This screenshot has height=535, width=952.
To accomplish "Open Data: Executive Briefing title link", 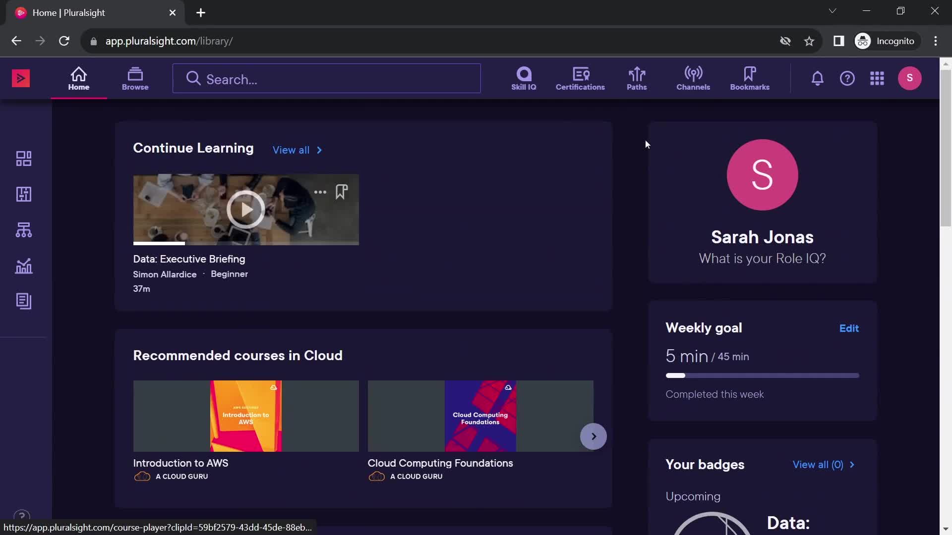I will 189,259.
